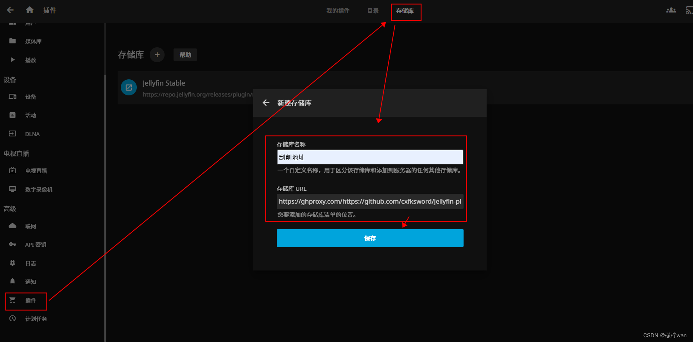Viewport: 693px width, 342px height.
Task: Open 日志 page in sidebar
Action: (30, 263)
